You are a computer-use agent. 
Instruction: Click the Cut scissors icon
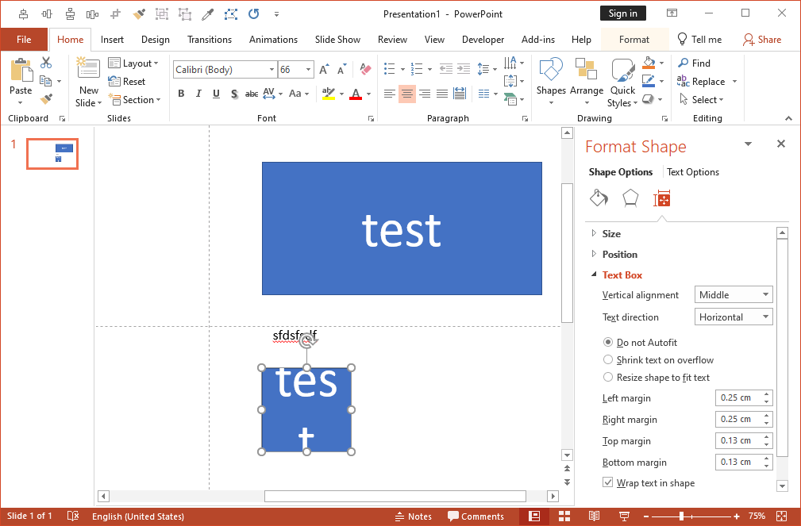[x=46, y=63]
